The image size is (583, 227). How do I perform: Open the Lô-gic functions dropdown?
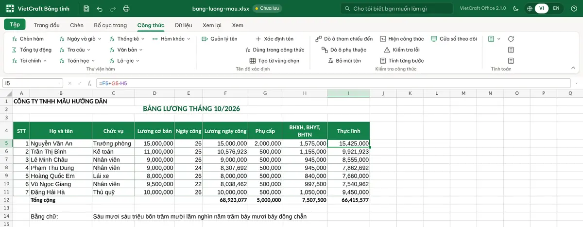(124, 61)
